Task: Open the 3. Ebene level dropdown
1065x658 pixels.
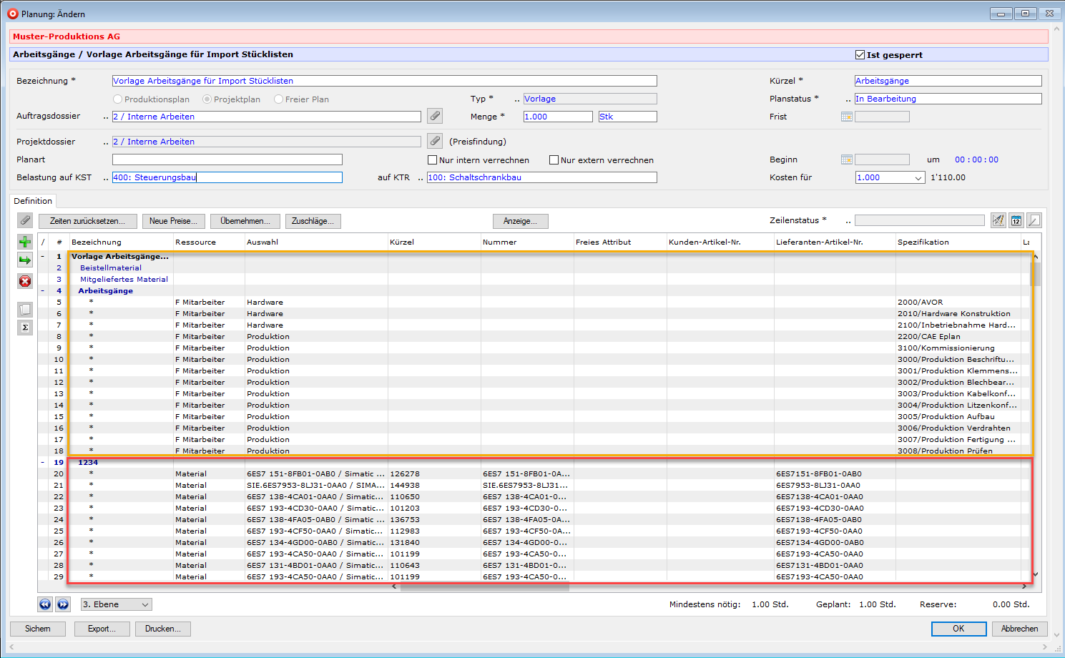Action: [117, 604]
